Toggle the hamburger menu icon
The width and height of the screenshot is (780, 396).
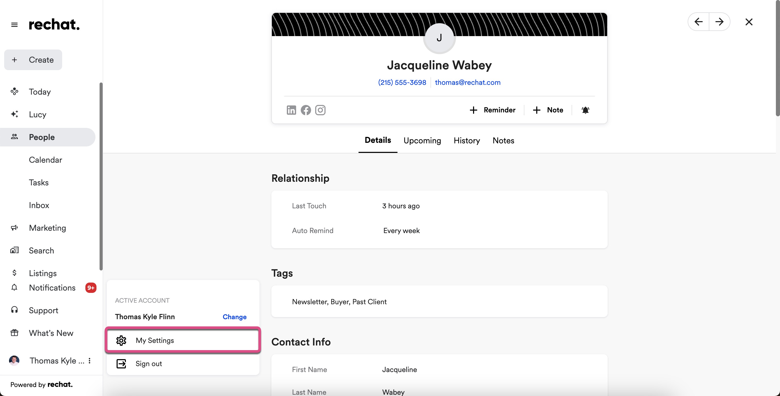14,25
